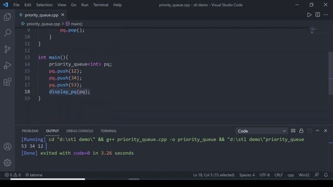333x187 pixels.
Task: Open the Accounts menu icon
Action: tap(7, 146)
